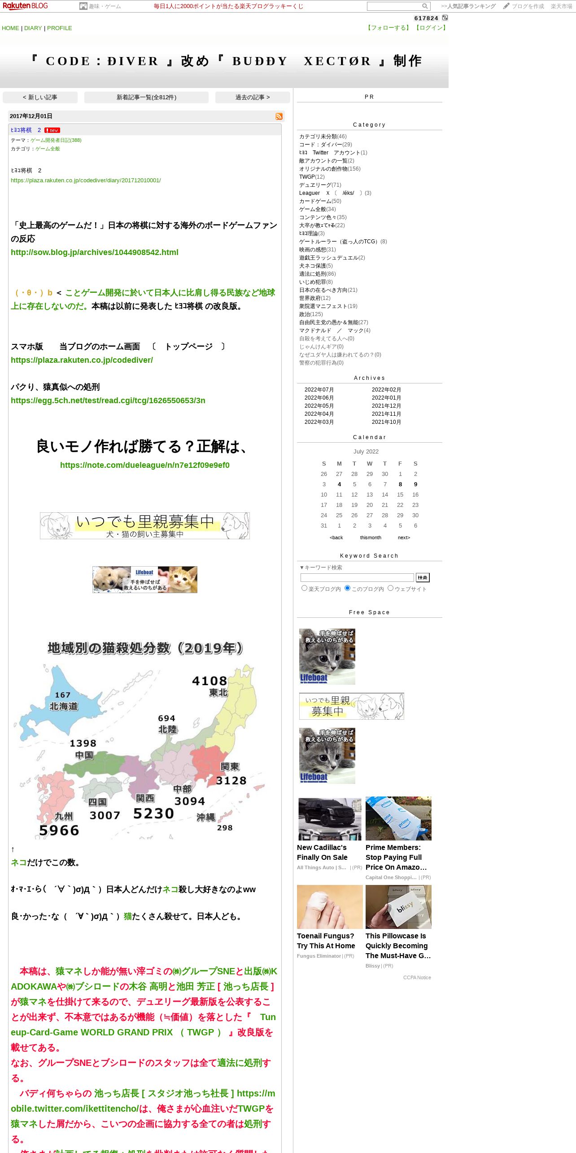Open the ﾋﾖｺ将棋 2 post title
The height and width of the screenshot is (1153, 576).
coord(26,130)
